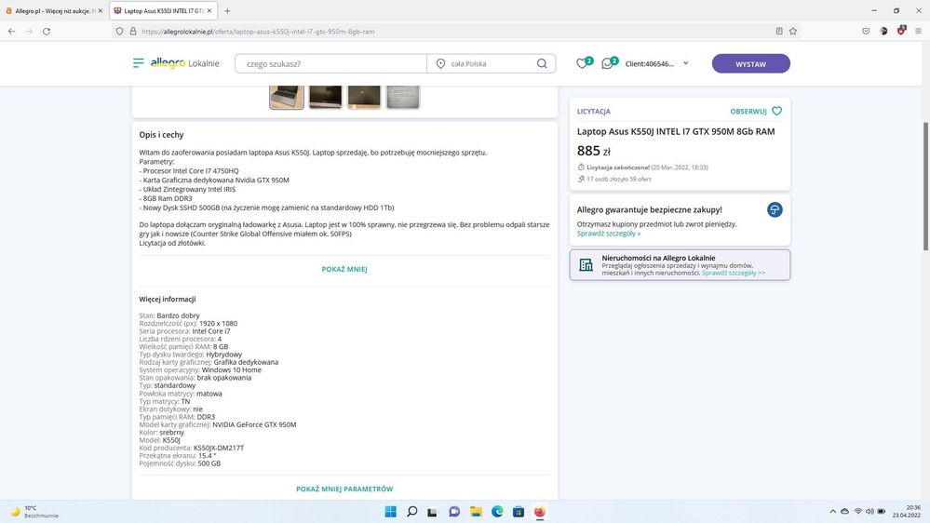This screenshot has height=523, width=930.
Task: Open the Pocket save icon
Action: coord(866,32)
